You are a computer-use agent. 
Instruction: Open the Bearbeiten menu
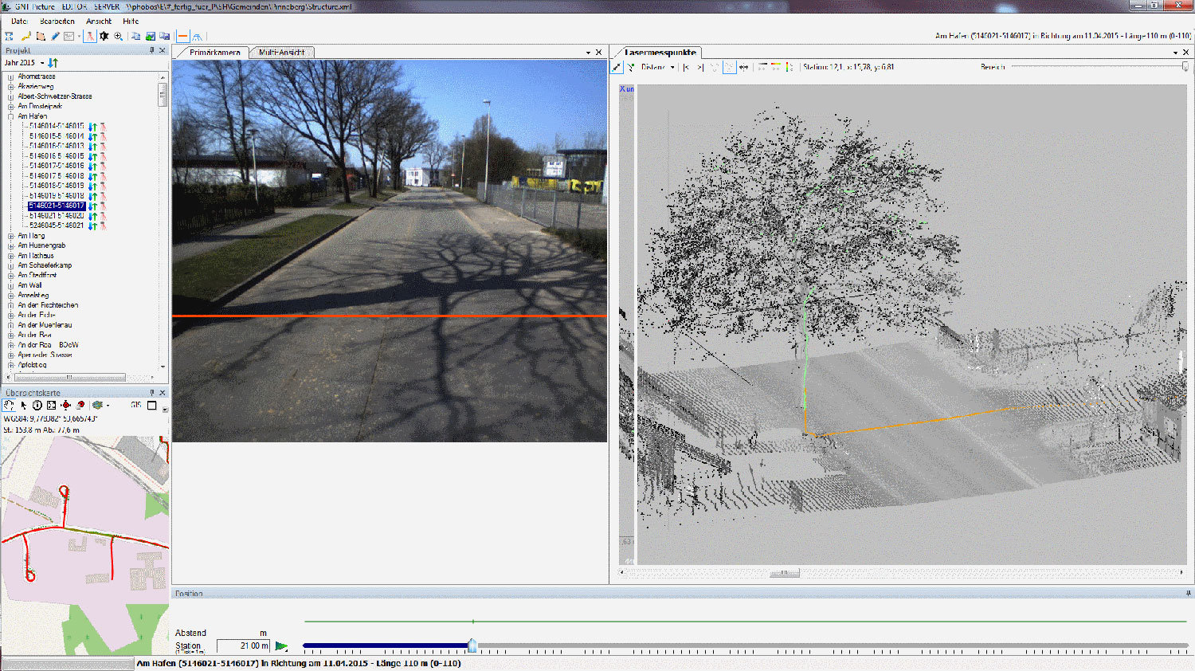tap(57, 22)
